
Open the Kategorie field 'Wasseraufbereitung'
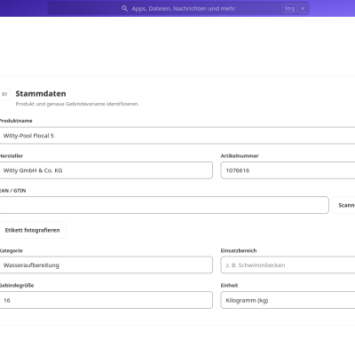[x=106, y=265]
